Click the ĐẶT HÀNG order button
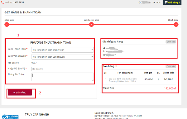Screen dimensions: 187x119 pos(20,93)
